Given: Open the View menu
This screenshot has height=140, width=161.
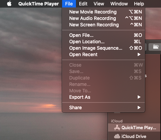Looking at the screenshot, I should tap(99, 4).
